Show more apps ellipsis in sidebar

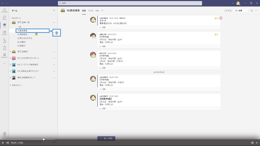pyautogui.click(x=4, y=63)
